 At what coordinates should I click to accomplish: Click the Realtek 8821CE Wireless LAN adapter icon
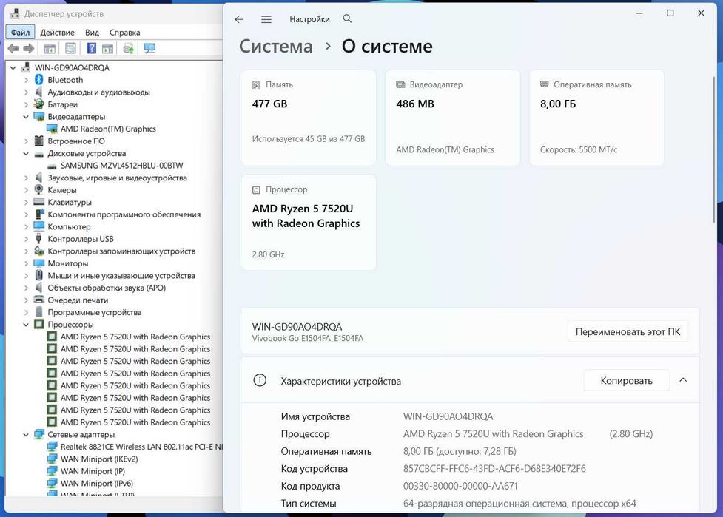pos(52,447)
